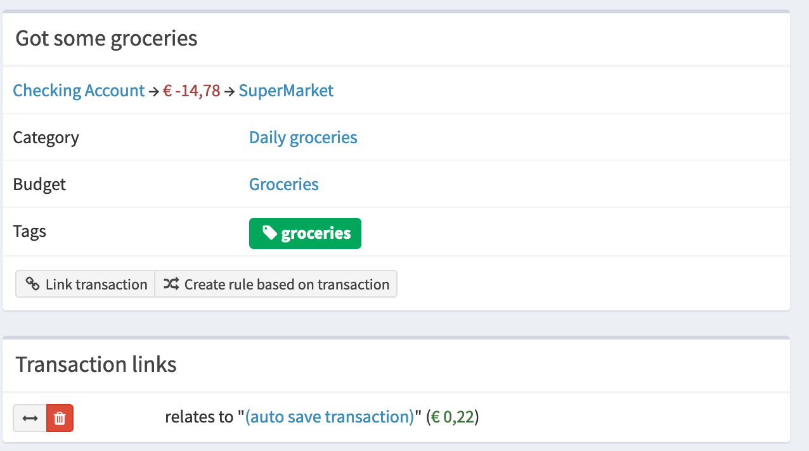Open the Checking Account source link
This screenshot has width=809, height=451.
[x=79, y=91]
